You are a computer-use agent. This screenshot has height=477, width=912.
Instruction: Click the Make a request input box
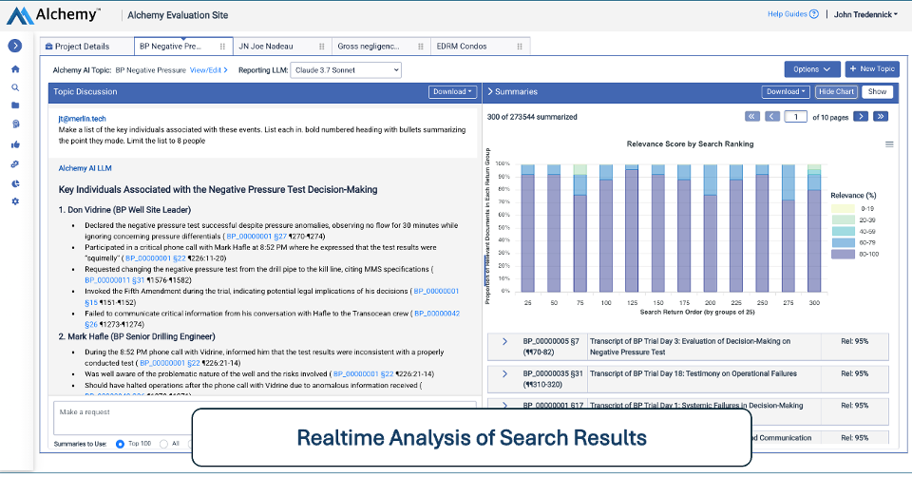click(265, 418)
